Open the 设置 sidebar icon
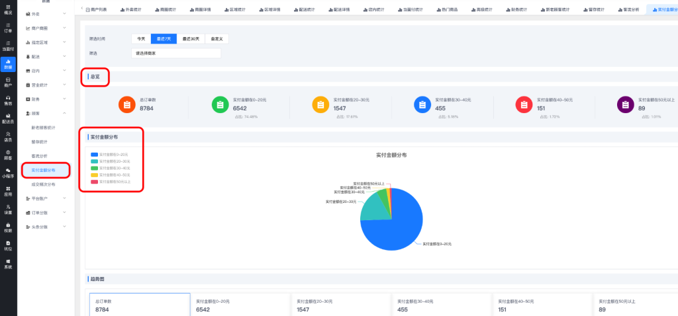Image resolution: width=678 pixels, height=316 pixels. [x=8, y=210]
